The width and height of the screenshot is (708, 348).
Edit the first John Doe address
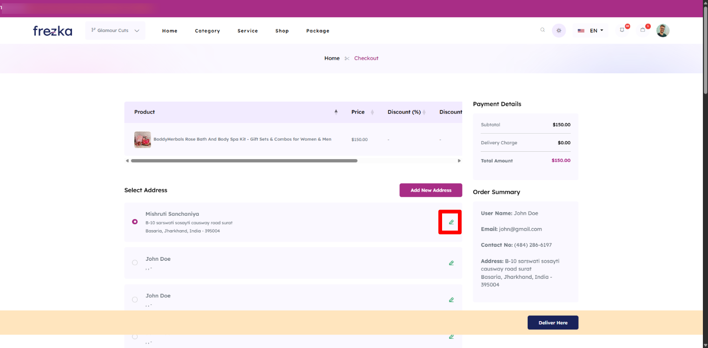pos(451,263)
